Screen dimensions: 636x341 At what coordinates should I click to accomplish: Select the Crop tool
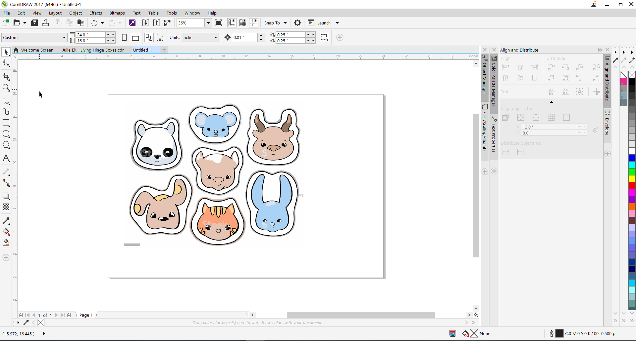tap(6, 77)
